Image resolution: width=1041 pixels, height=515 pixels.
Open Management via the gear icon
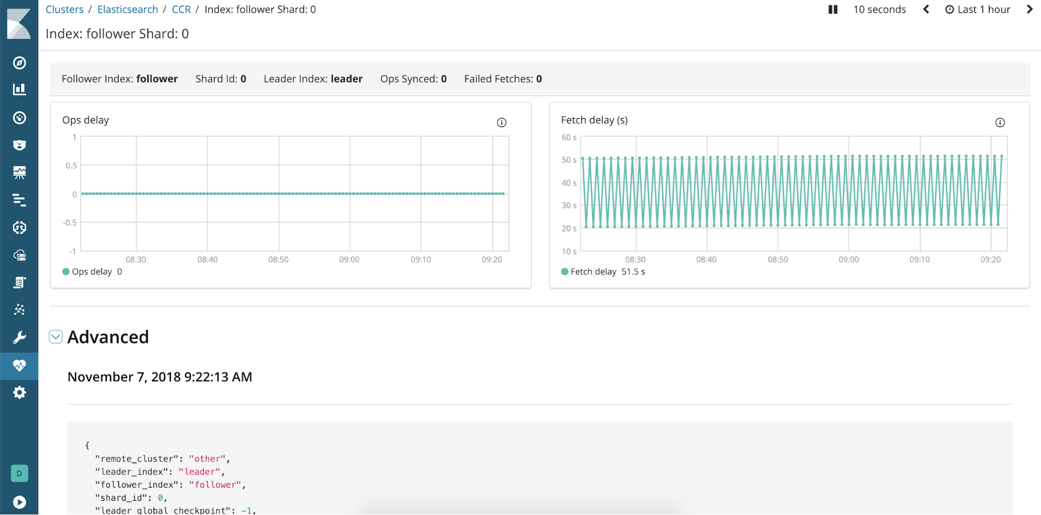tap(19, 392)
